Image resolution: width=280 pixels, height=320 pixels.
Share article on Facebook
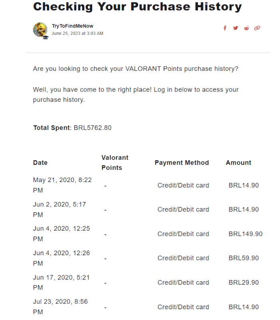(225, 28)
